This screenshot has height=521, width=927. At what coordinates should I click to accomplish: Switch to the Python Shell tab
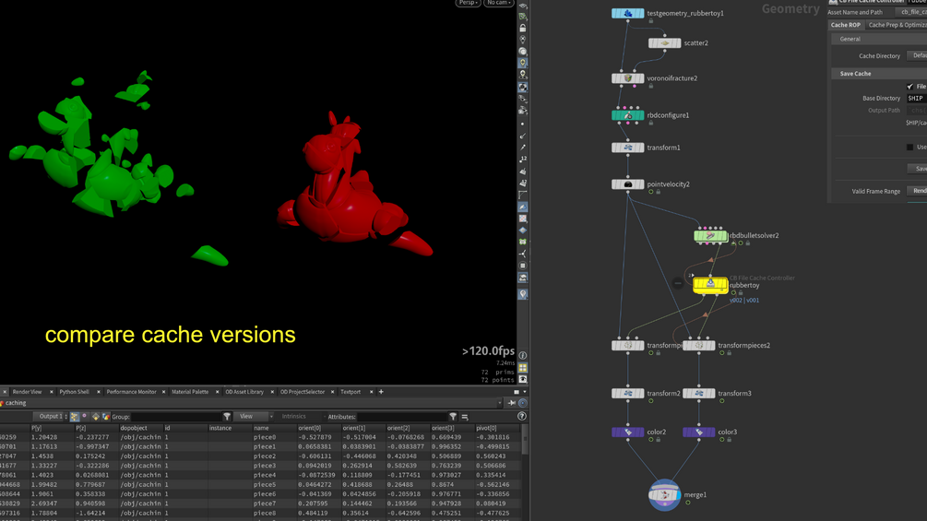click(x=75, y=392)
